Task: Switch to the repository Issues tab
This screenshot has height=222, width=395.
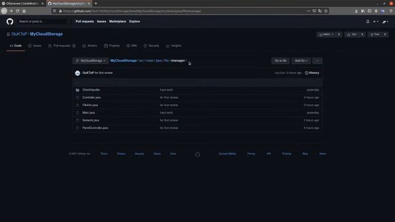Action: point(35,46)
